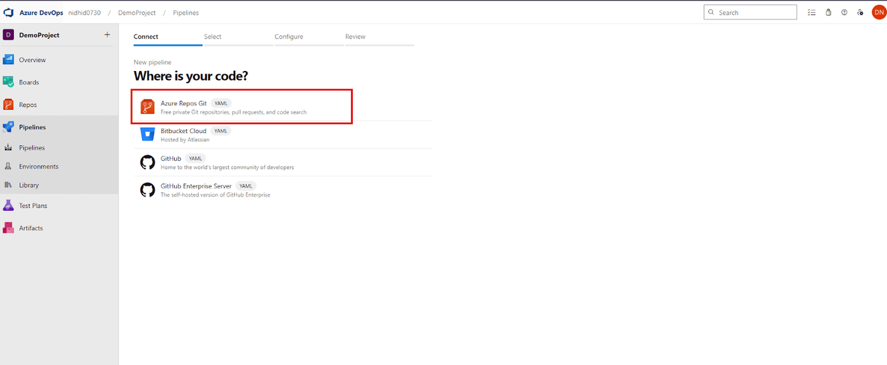Screen dimensions: 887x365
Task: Click the Bitbucket Cloud bucket icon
Action: [x=148, y=135]
